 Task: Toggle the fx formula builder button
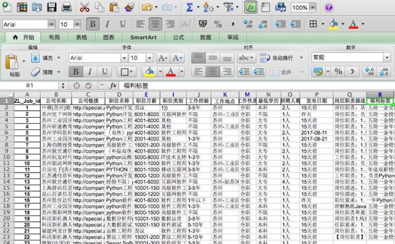[x=251, y=7]
